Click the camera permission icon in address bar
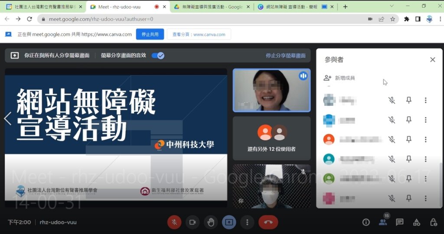 coord(370,19)
